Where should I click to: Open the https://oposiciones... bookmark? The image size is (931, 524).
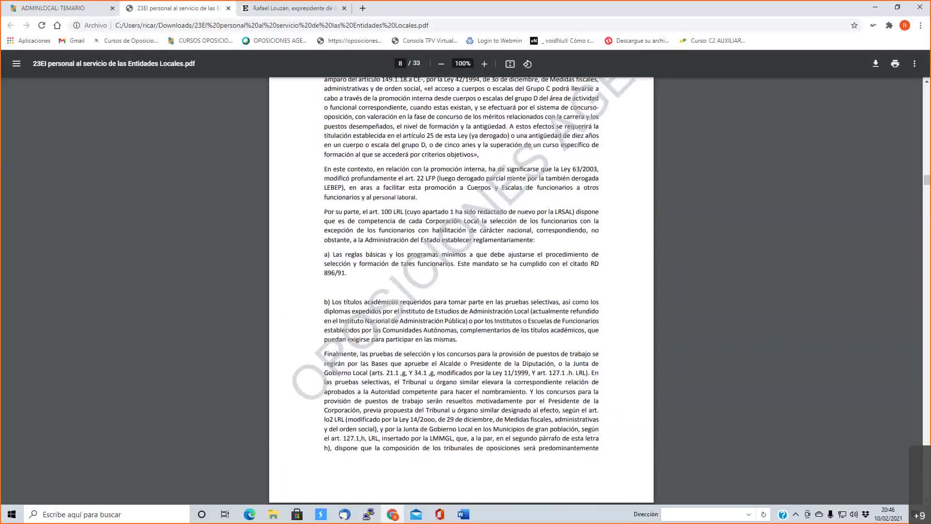349,41
